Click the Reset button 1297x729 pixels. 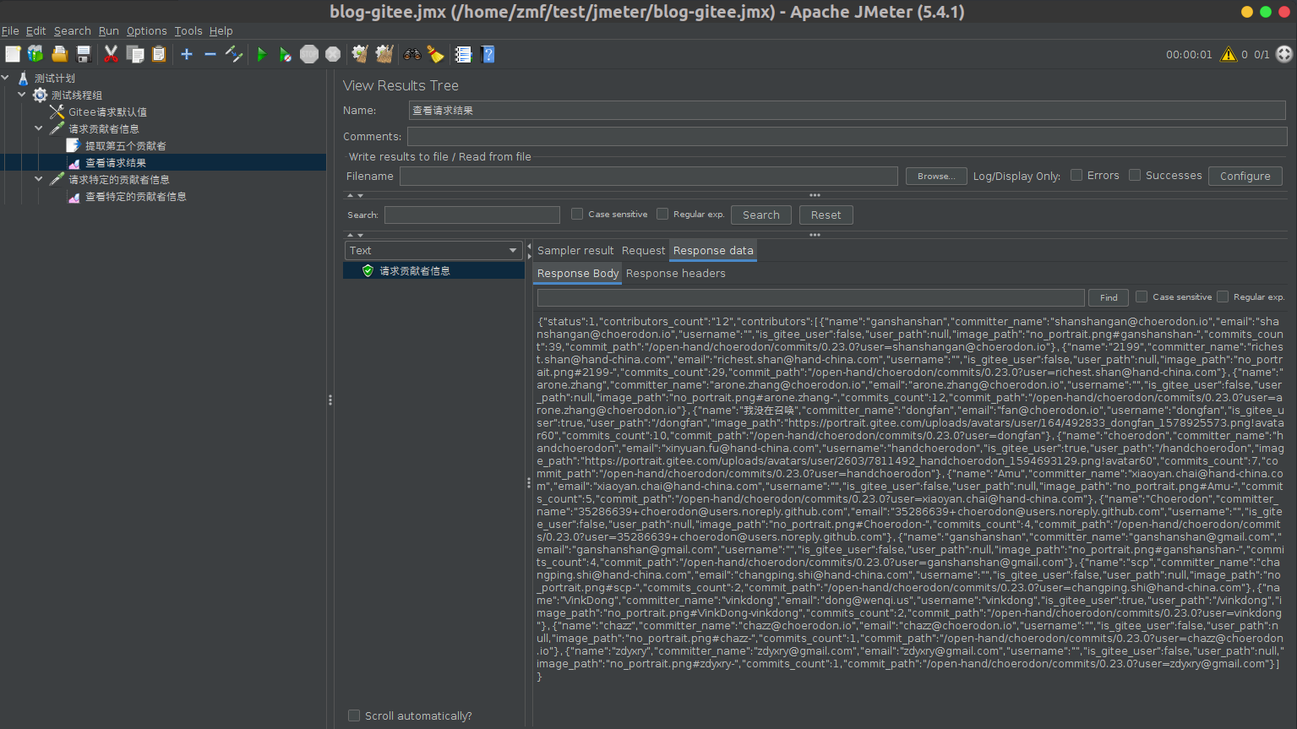[826, 215]
